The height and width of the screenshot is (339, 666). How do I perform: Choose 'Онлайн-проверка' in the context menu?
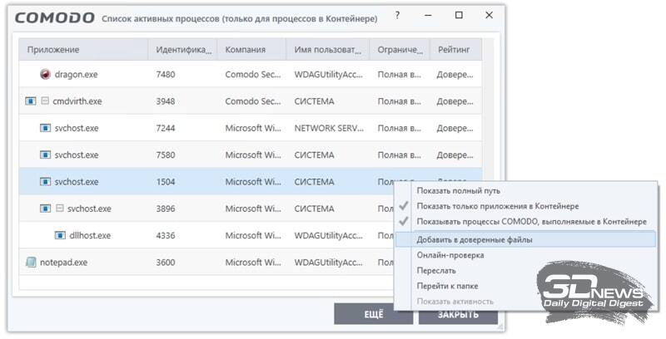[450, 255]
